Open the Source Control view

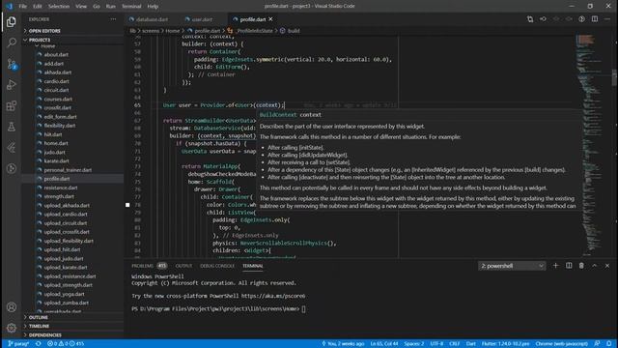click(12, 64)
